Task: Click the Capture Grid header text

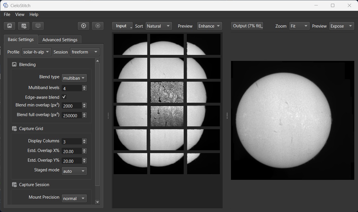Action: (31, 129)
